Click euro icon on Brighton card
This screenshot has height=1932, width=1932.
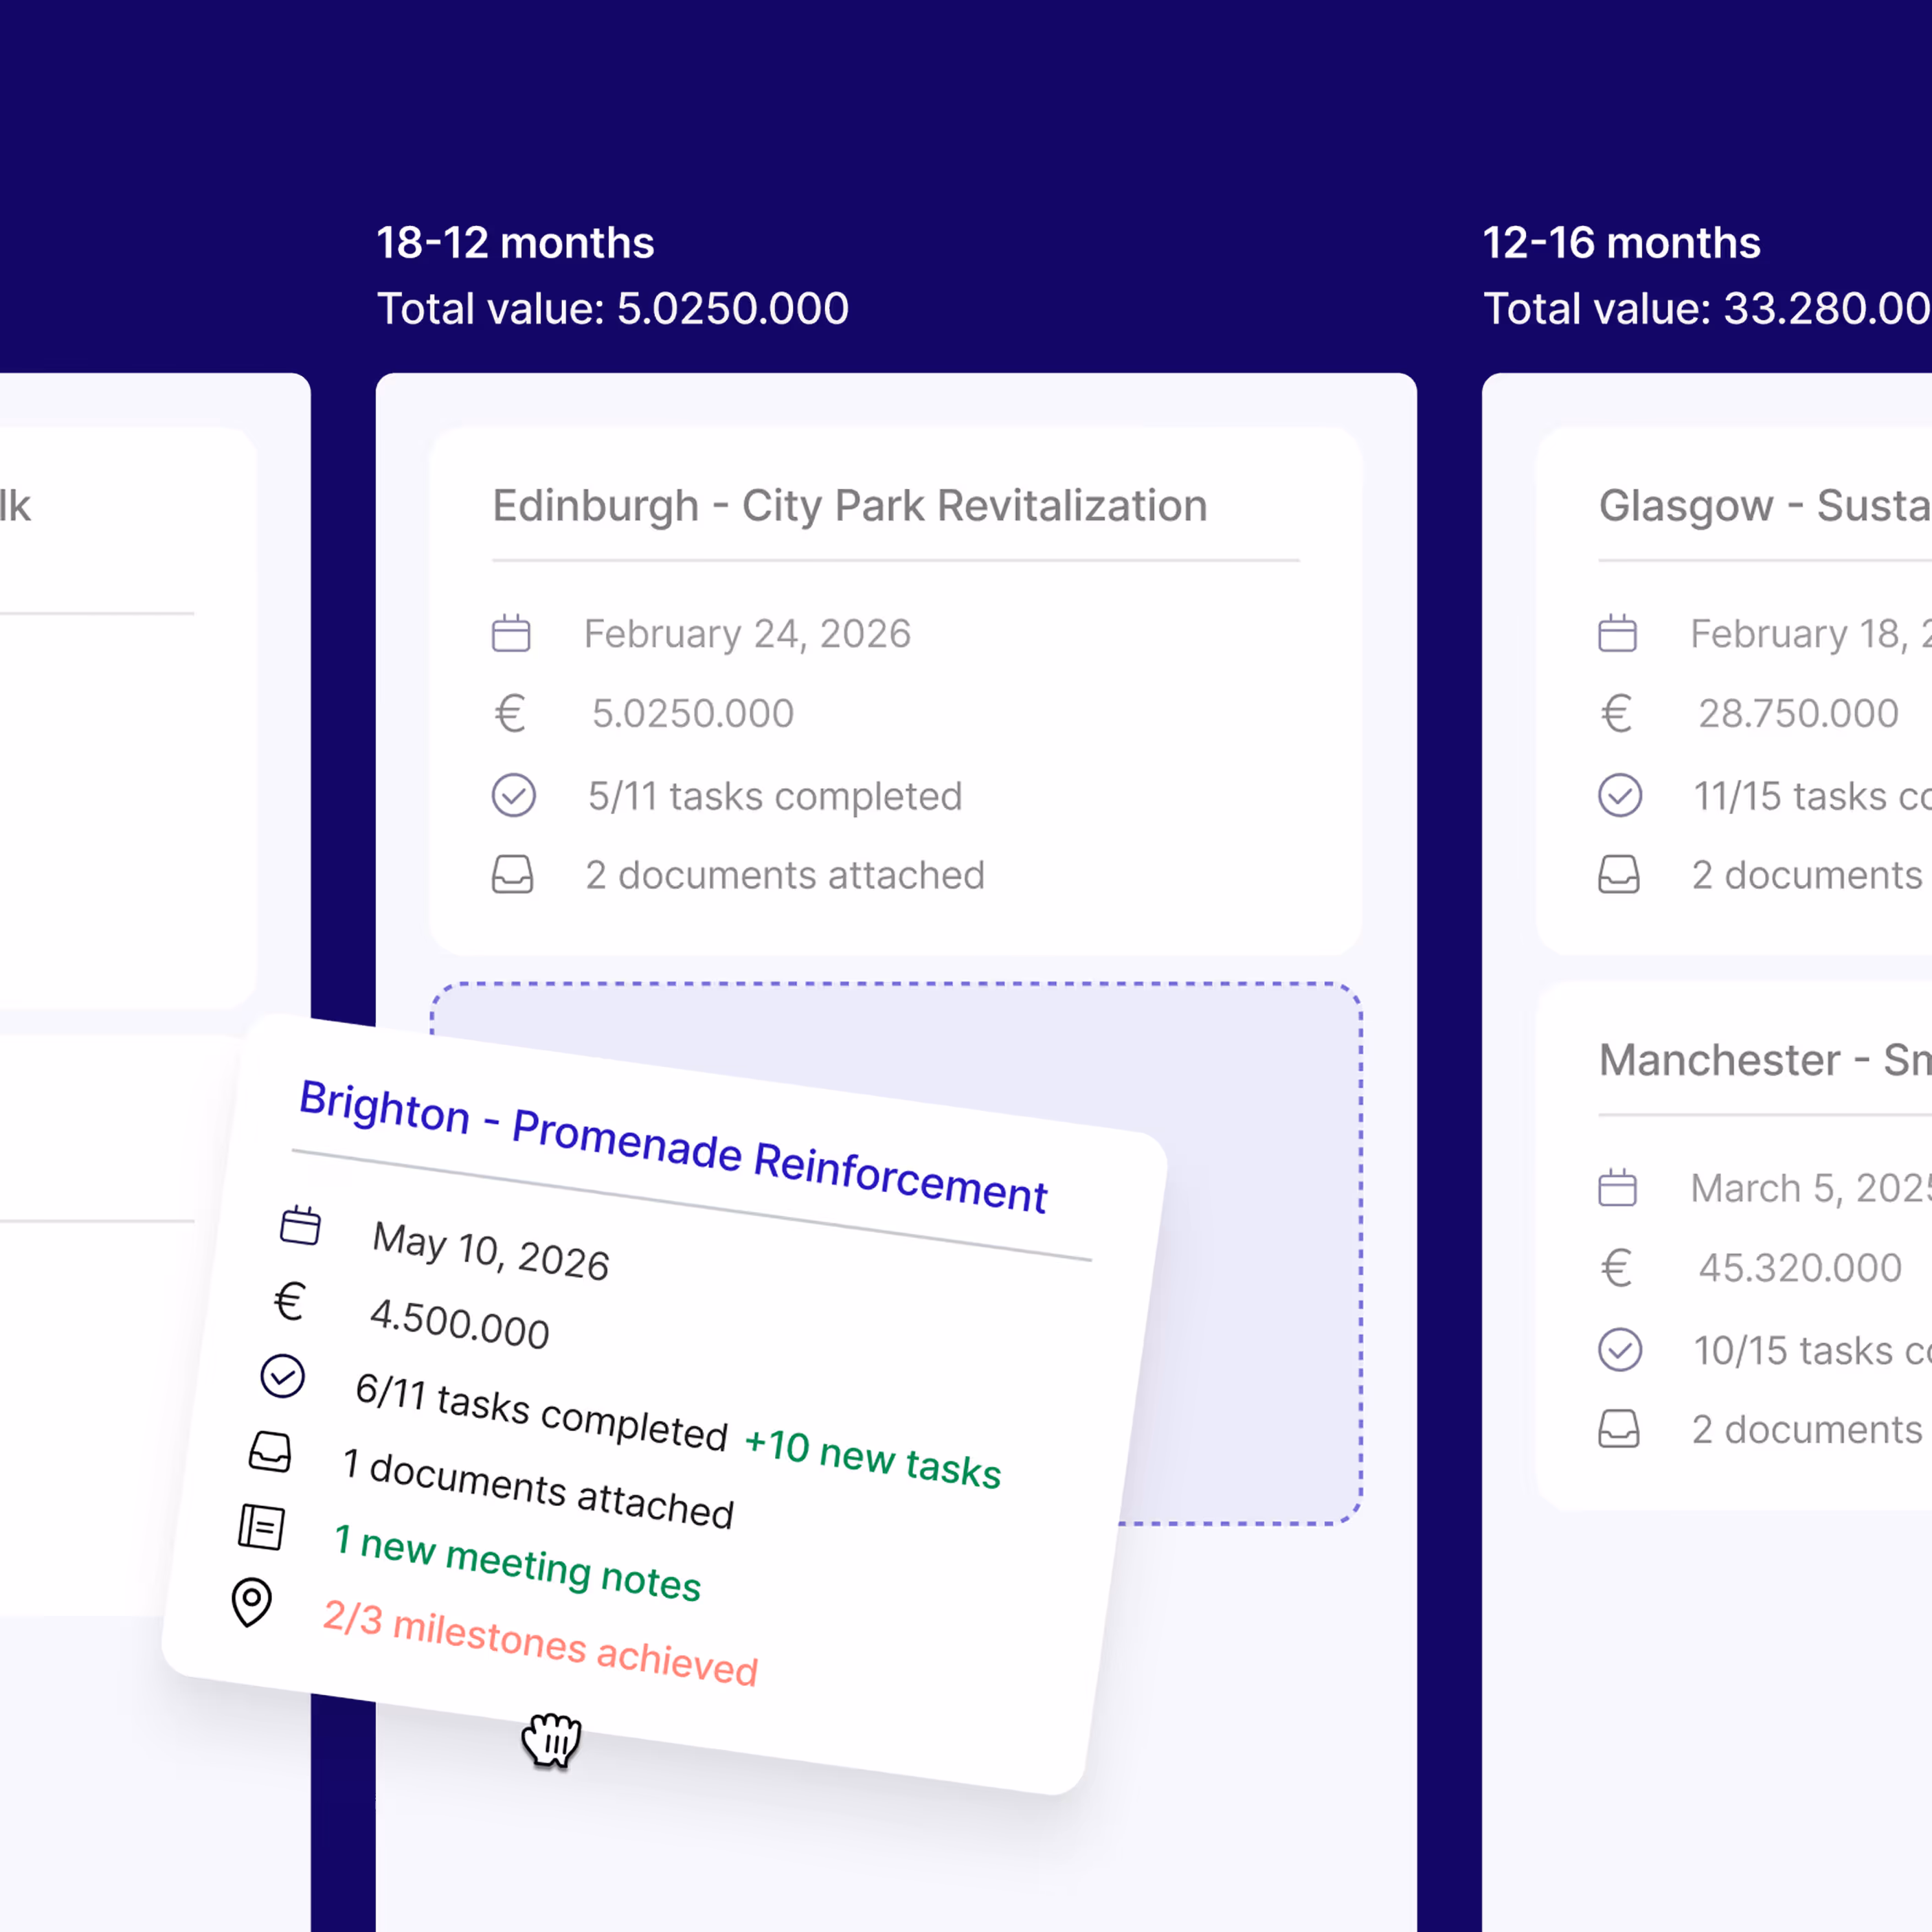[x=290, y=1301]
